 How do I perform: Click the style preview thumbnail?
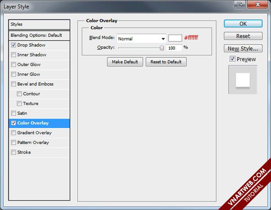[243, 80]
